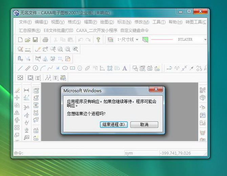Save drawing with the floppy disk icon
The image size is (227, 176).
pos(35,40)
